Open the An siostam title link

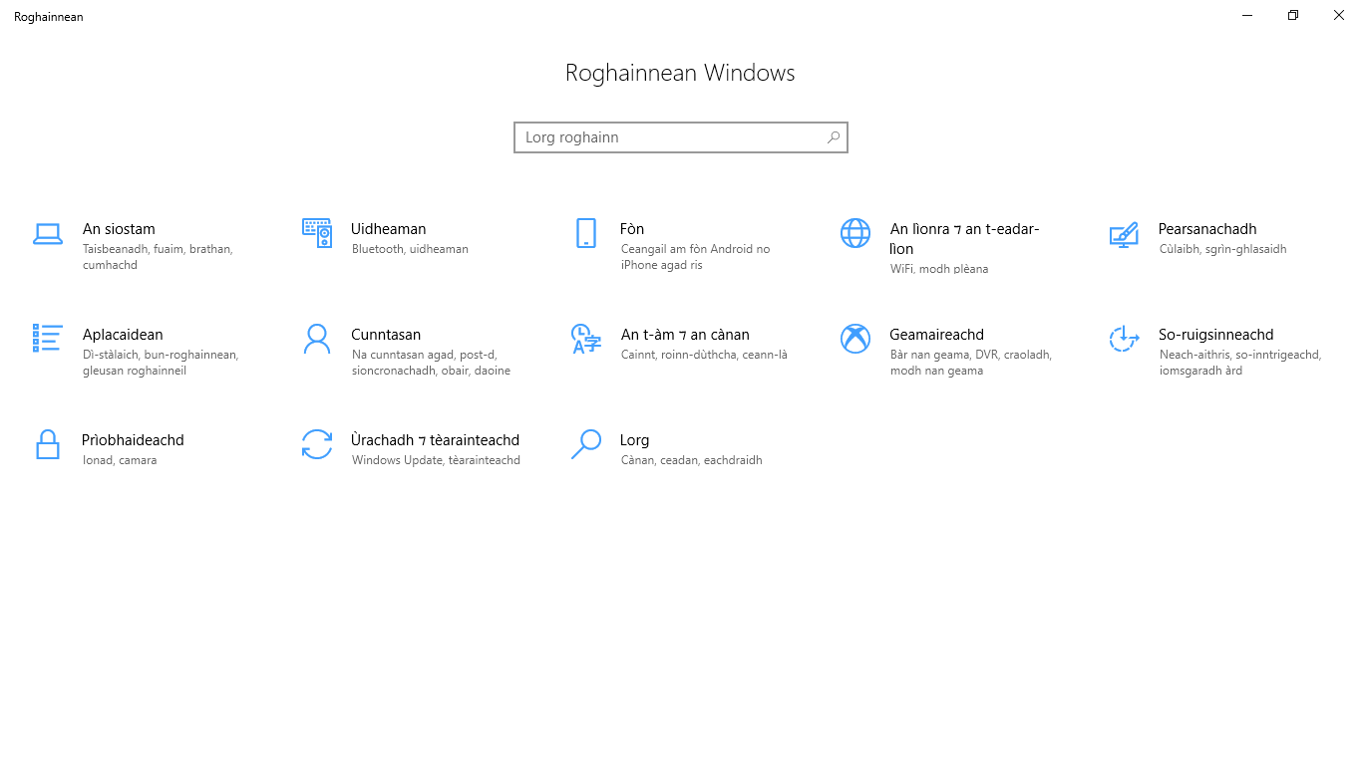coord(119,229)
